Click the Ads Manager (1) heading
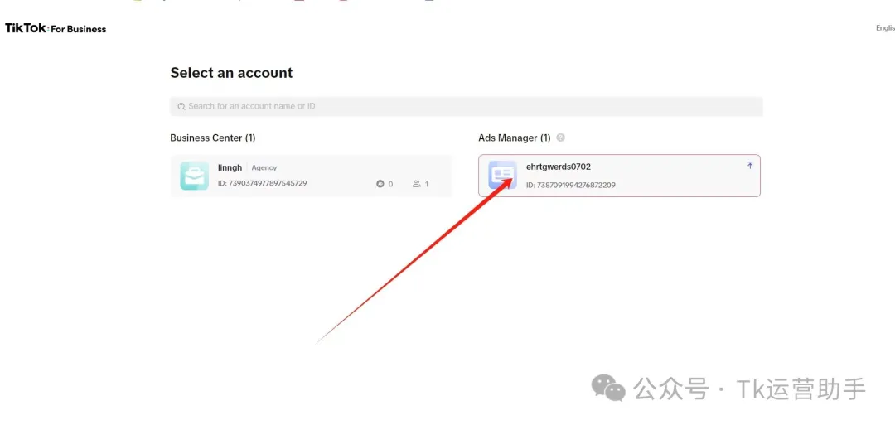The image size is (895, 425). coord(514,138)
